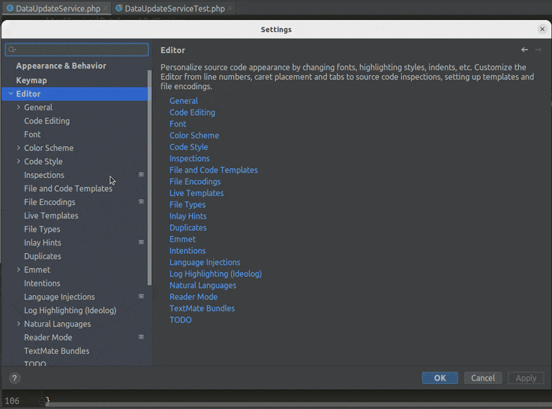552x409 pixels.
Task: Expand the Natural Languages tree node
Action: (19, 324)
